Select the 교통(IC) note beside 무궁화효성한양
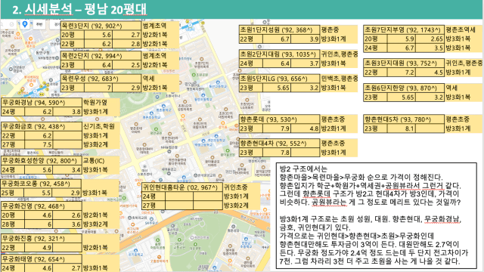Viewport: 484px width, 272px height. tap(94, 161)
